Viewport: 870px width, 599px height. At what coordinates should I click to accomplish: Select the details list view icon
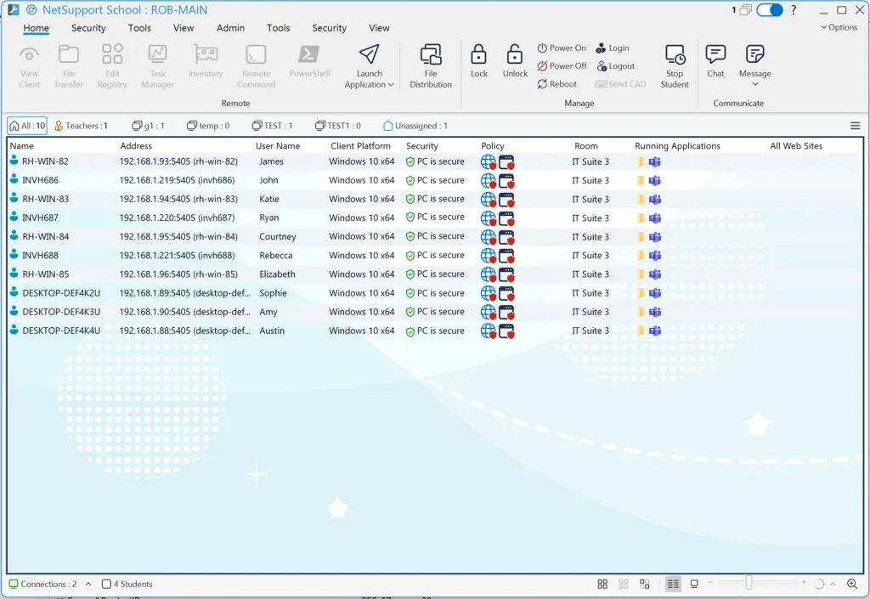pyautogui.click(x=673, y=584)
